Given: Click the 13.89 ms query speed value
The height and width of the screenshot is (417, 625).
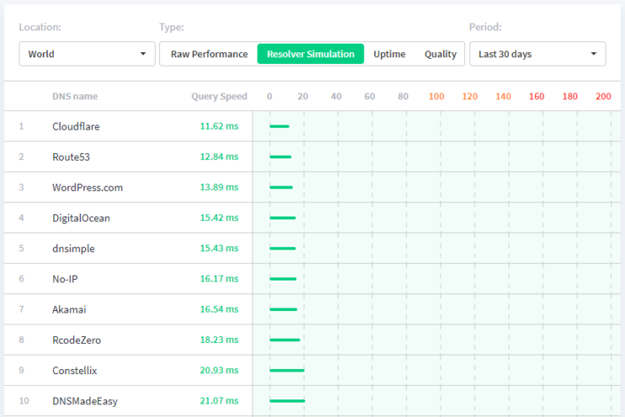Looking at the screenshot, I should tap(219, 187).
